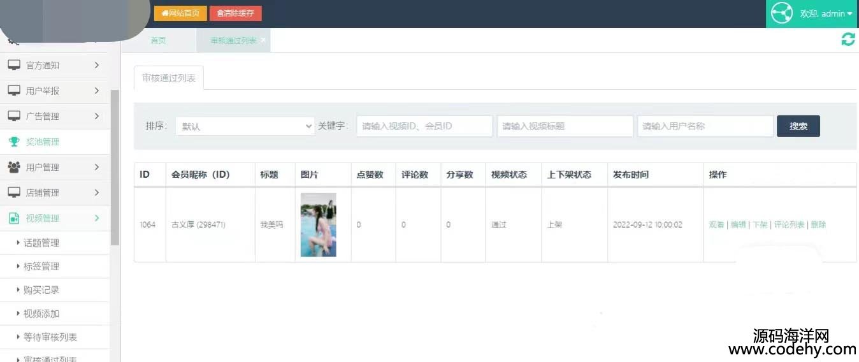Screen dimensions: 859x362
Task: Click the 网站首页 orange button
Action: click(180, 13)
